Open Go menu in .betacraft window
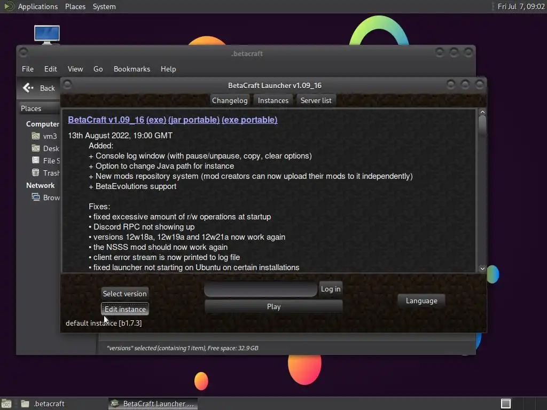The image size is (547, 410). (98, 69)
